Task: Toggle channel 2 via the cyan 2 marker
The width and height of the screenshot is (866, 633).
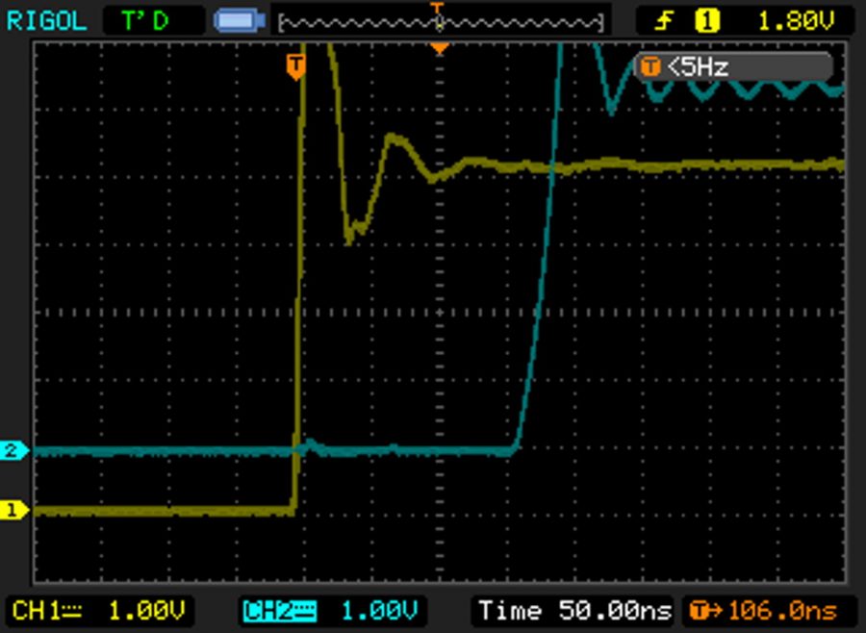Action: [13, 447]
